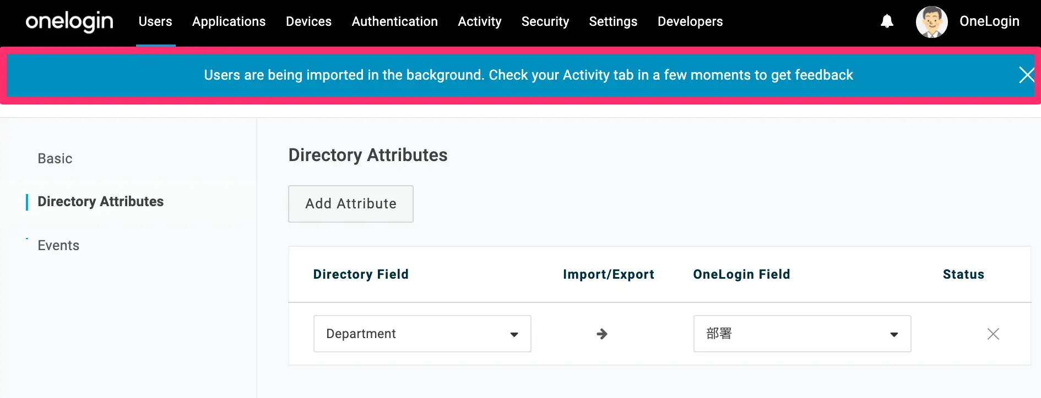Viewport: 1041px width, 398px height.
Task: Remove the Department attribute mapping row
Action: pyautogui.click(x=993, y=334)
